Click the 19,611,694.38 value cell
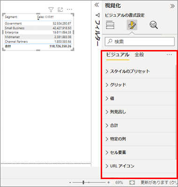178x187 pixels. (62, 33)
